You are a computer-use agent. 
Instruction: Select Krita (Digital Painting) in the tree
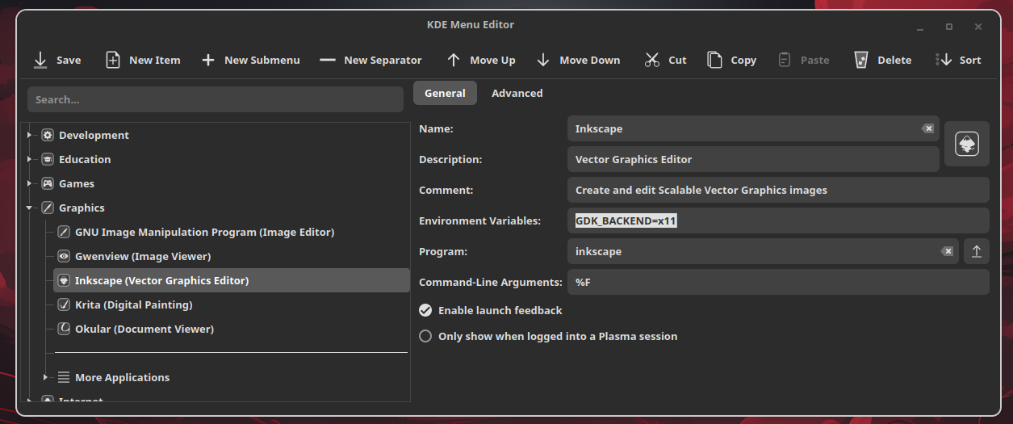[x=133, y=304]
